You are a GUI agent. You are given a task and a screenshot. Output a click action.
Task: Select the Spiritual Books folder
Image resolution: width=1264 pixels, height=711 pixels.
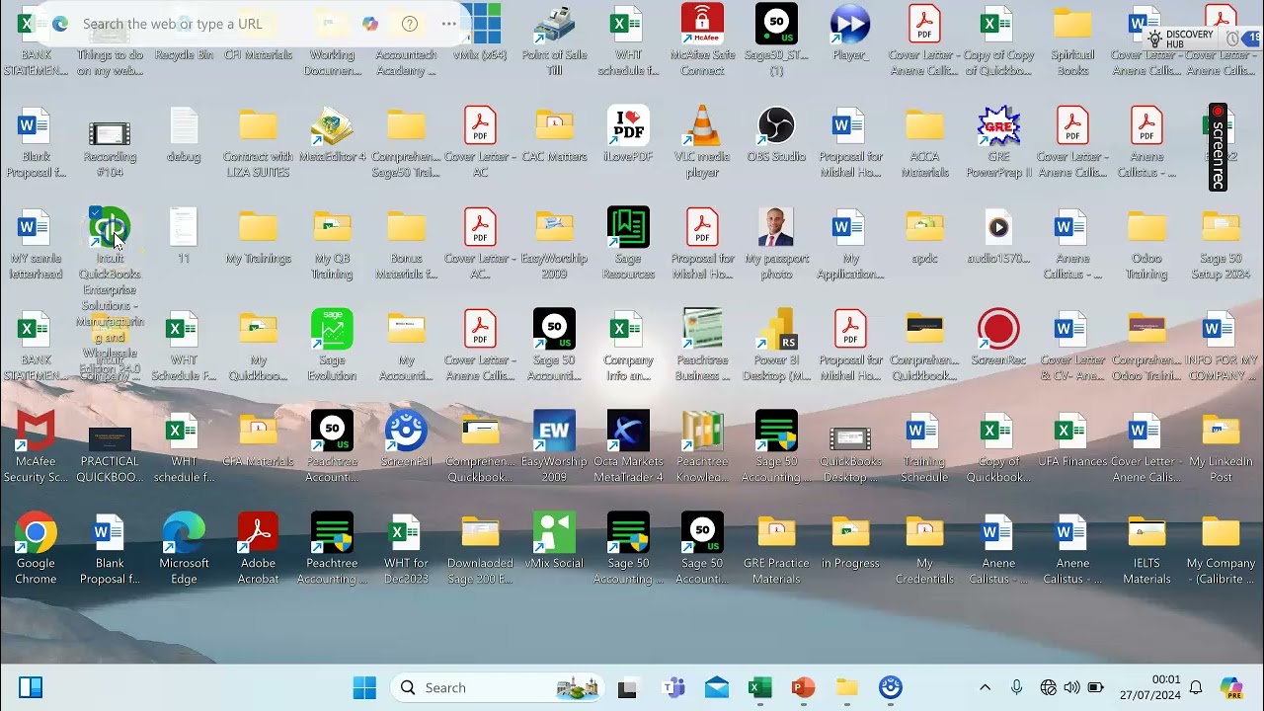click(x=1072, y=40)
